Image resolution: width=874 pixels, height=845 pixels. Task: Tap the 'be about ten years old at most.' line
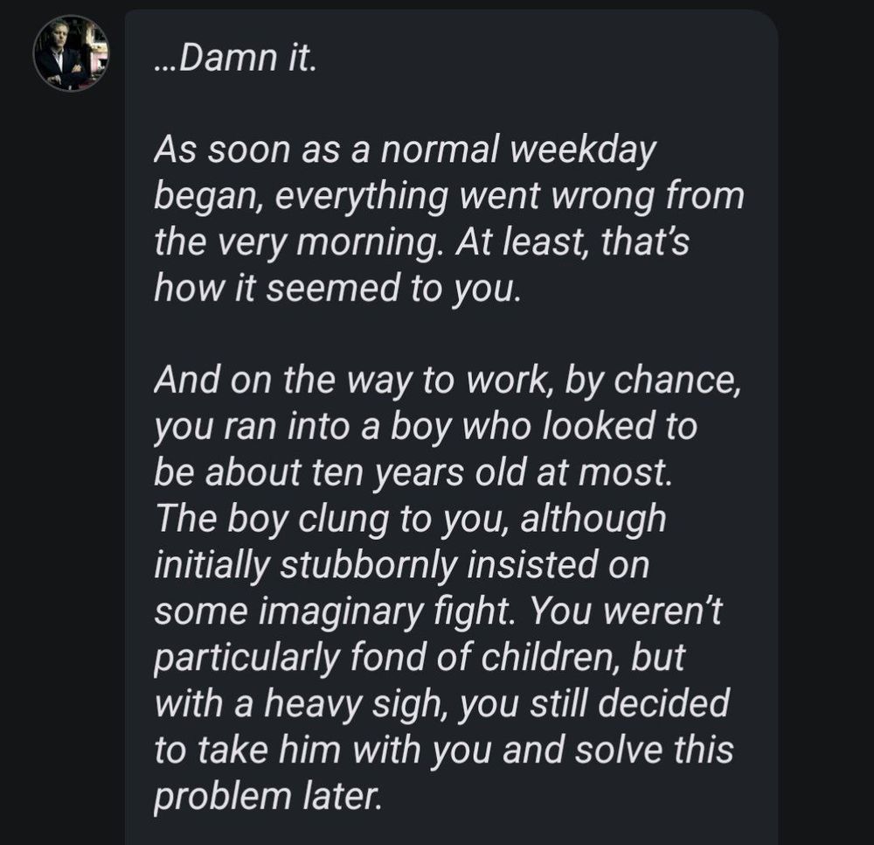pos(413,473)
